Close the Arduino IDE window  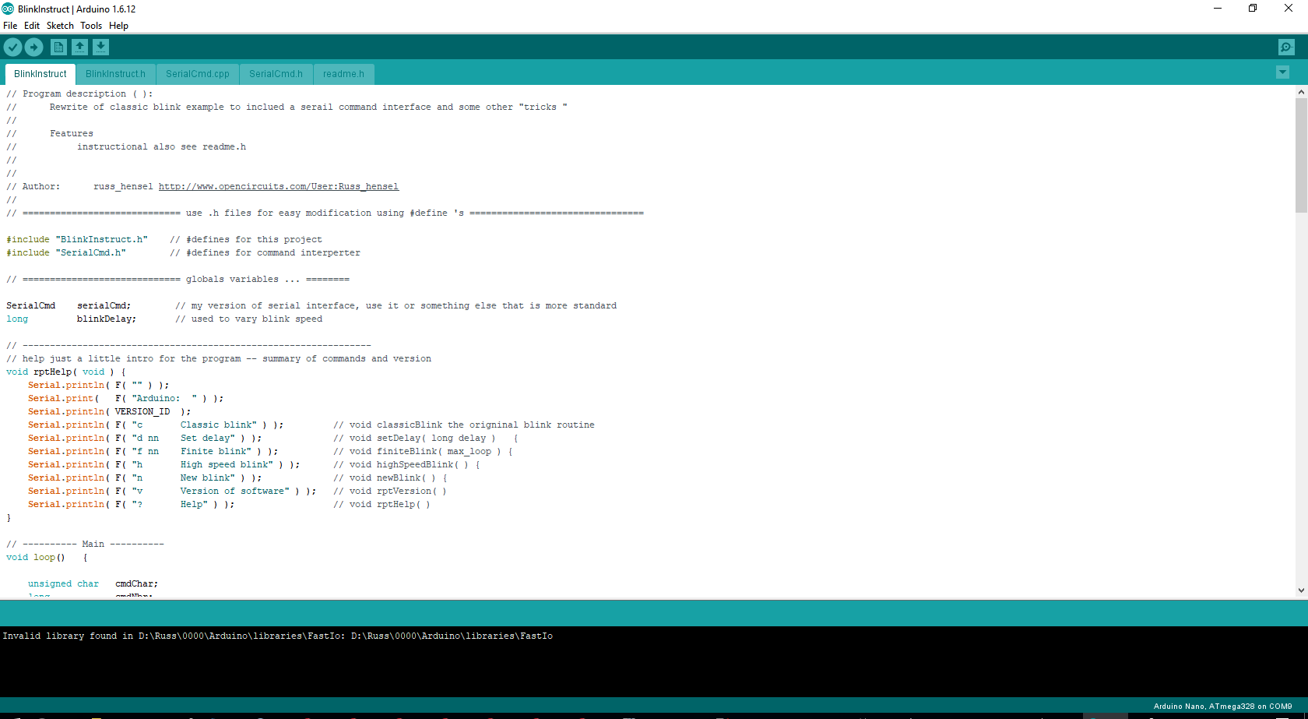1289,9
